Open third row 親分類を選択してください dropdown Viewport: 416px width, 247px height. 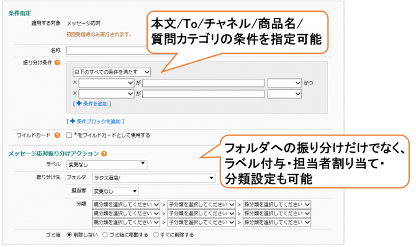tap(126, 222)
